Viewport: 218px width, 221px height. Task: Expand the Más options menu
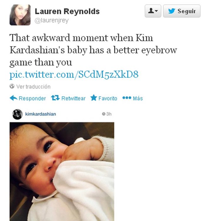[138, 98]
